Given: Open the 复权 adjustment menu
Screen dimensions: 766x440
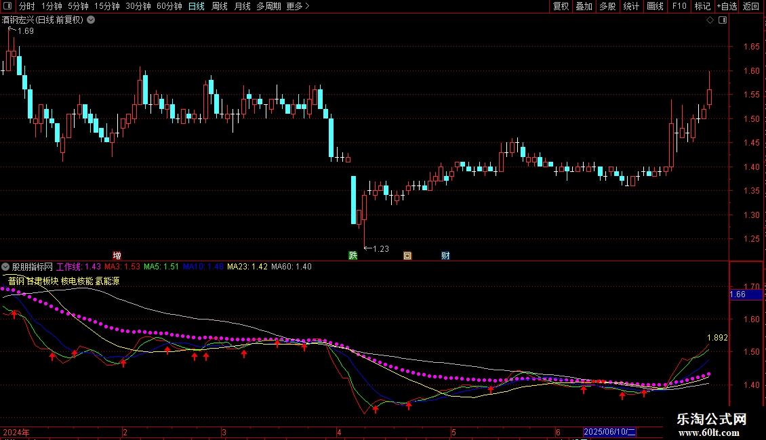Looking at the screenshot, I should pos(561,6).
